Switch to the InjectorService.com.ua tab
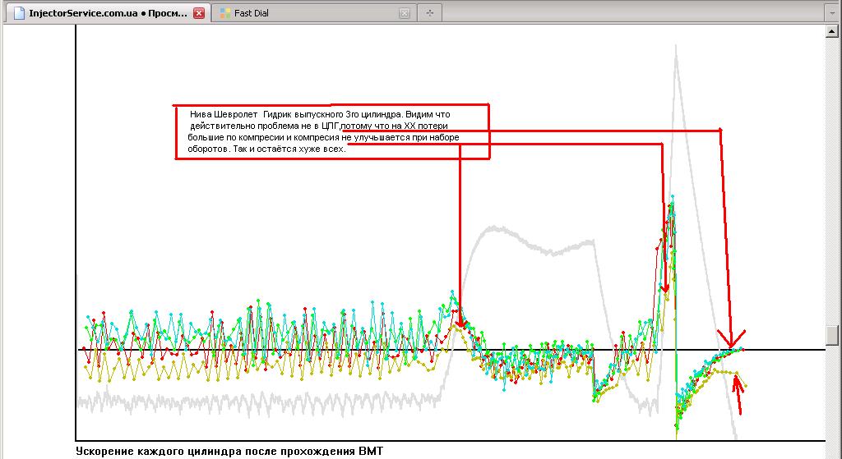842x459 pixels. 108,13
